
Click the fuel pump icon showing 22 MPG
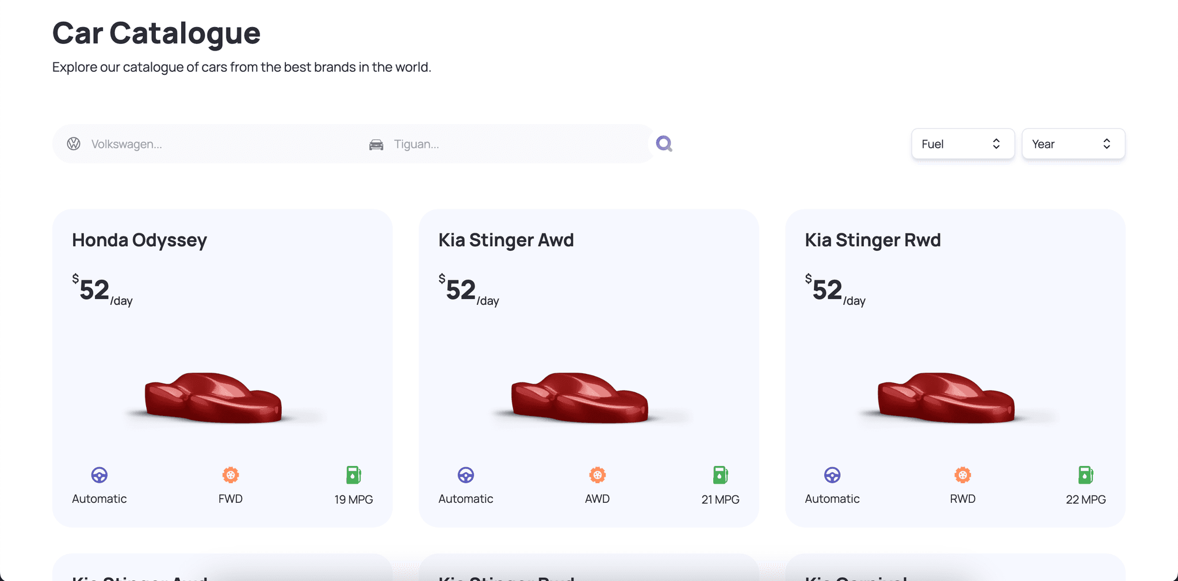pyautogui.click(x=1086, y=475)
